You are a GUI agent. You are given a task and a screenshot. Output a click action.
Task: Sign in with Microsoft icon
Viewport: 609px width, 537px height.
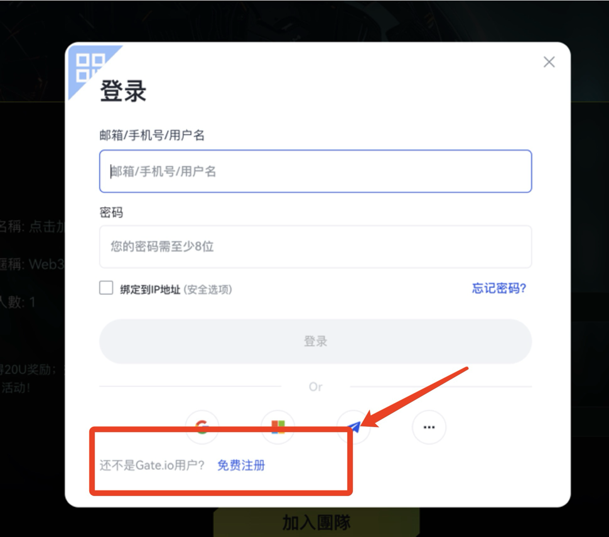[x=278, y=427]
